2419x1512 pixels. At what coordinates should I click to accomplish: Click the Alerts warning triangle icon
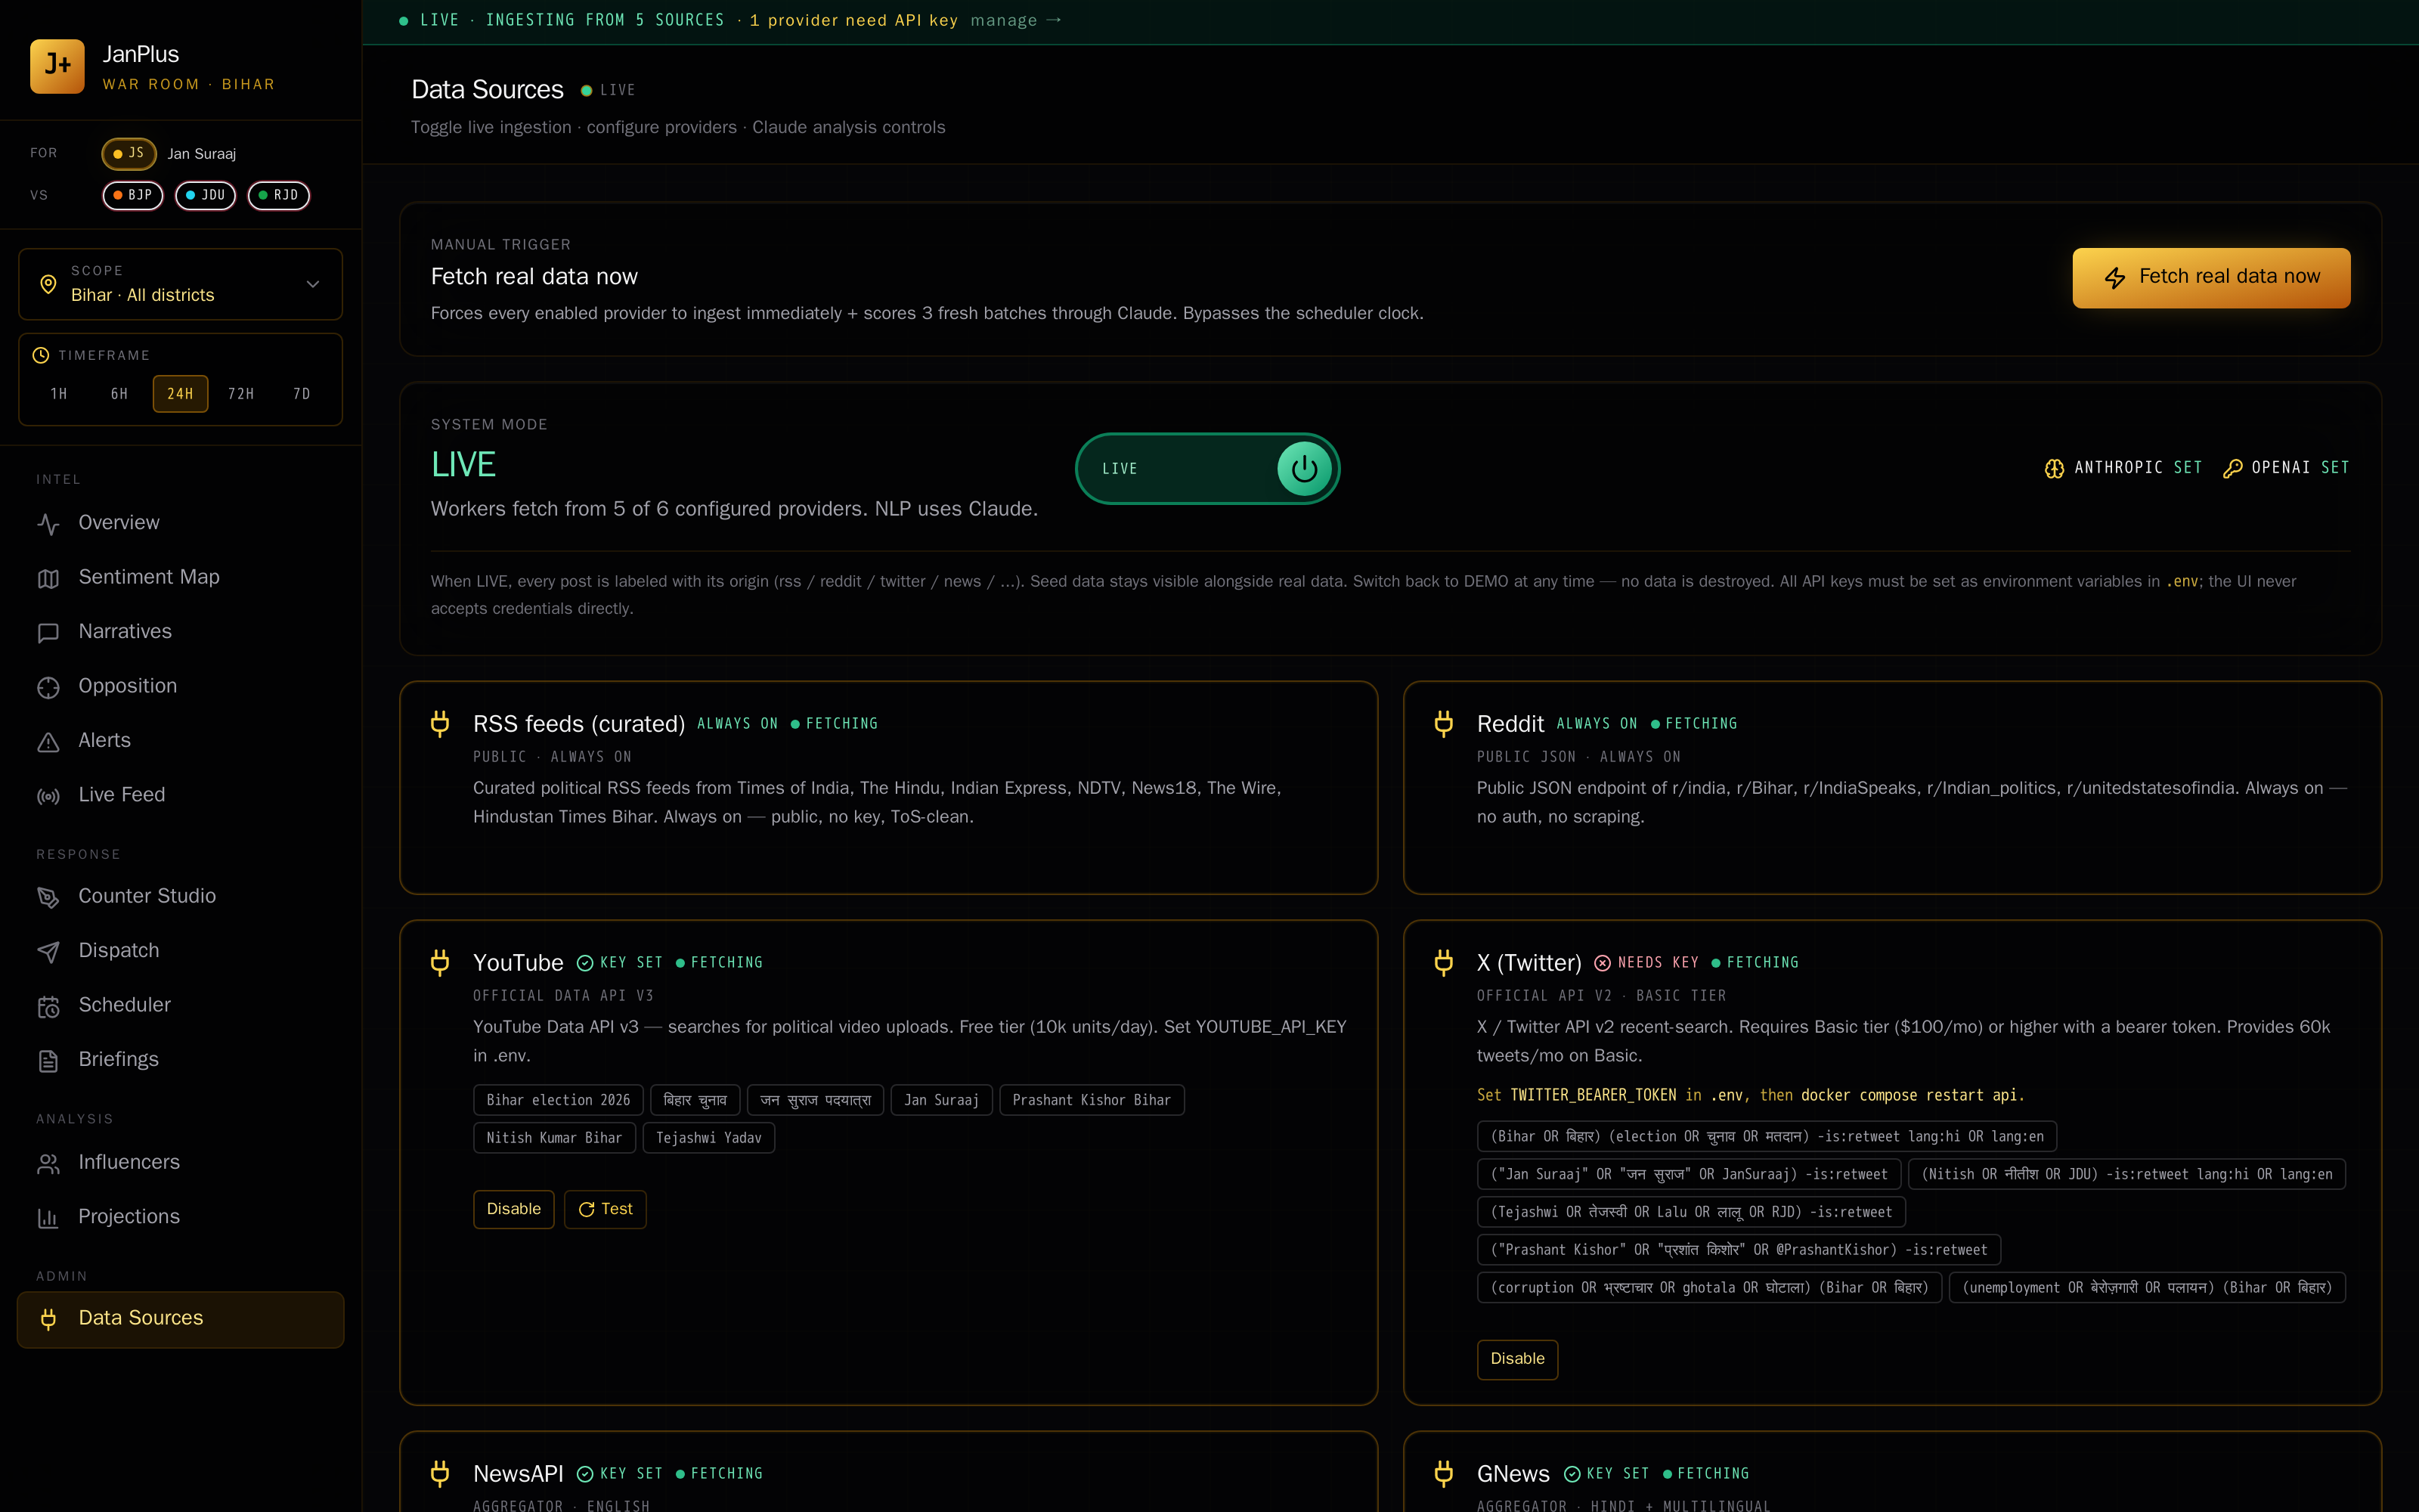(x=48, y=741)
